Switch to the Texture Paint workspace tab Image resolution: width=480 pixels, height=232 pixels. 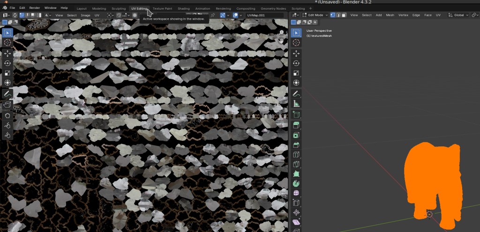click(162, 8)
